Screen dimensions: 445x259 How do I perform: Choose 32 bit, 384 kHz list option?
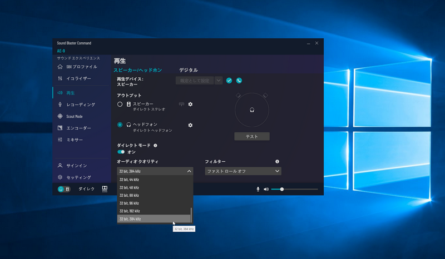[x=154, y=219]
